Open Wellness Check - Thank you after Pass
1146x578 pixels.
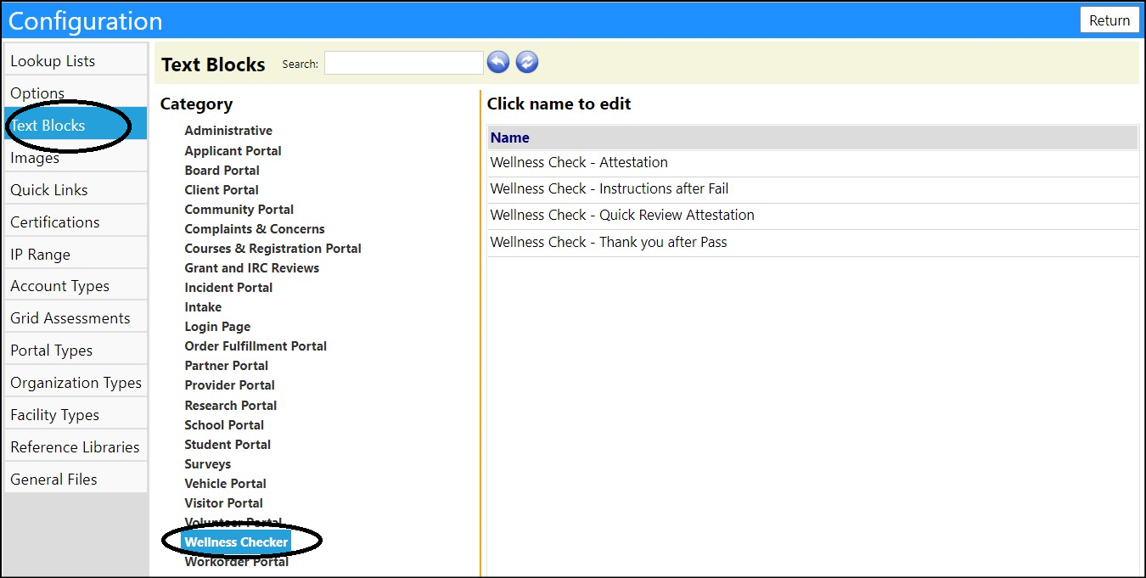click(x=609, y=242)
